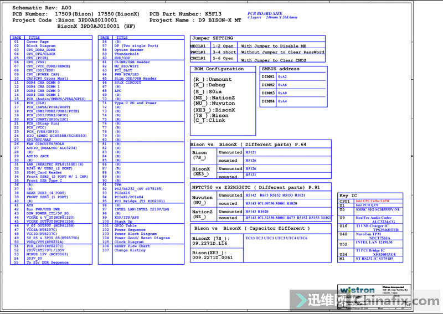
Task: Select the "RESET Flow Chart" row
Action: click(132, 246)
